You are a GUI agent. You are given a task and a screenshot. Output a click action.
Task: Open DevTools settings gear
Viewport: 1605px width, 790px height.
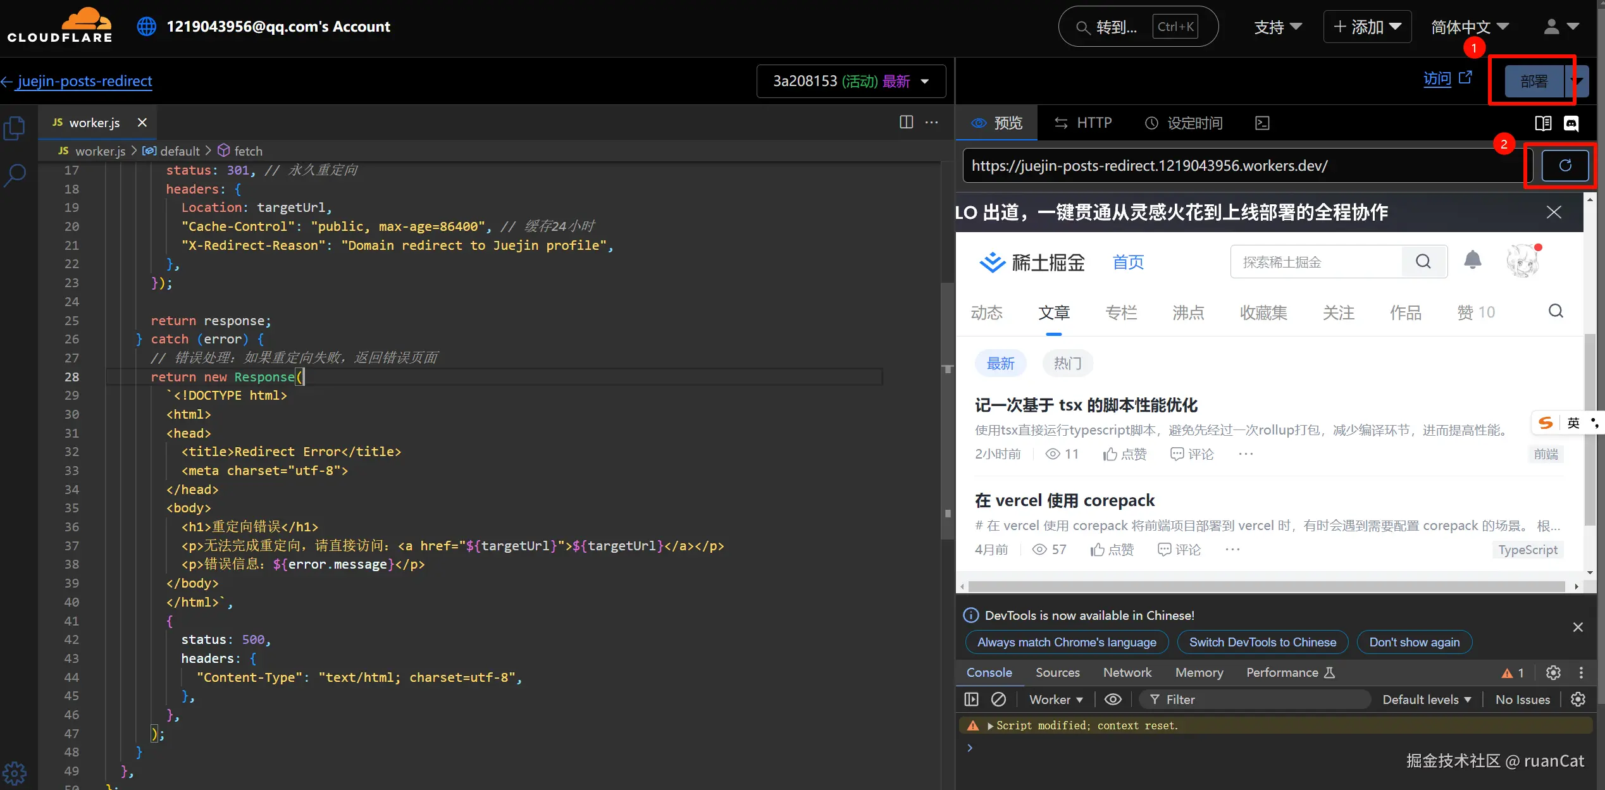[x=1553, y=672]
